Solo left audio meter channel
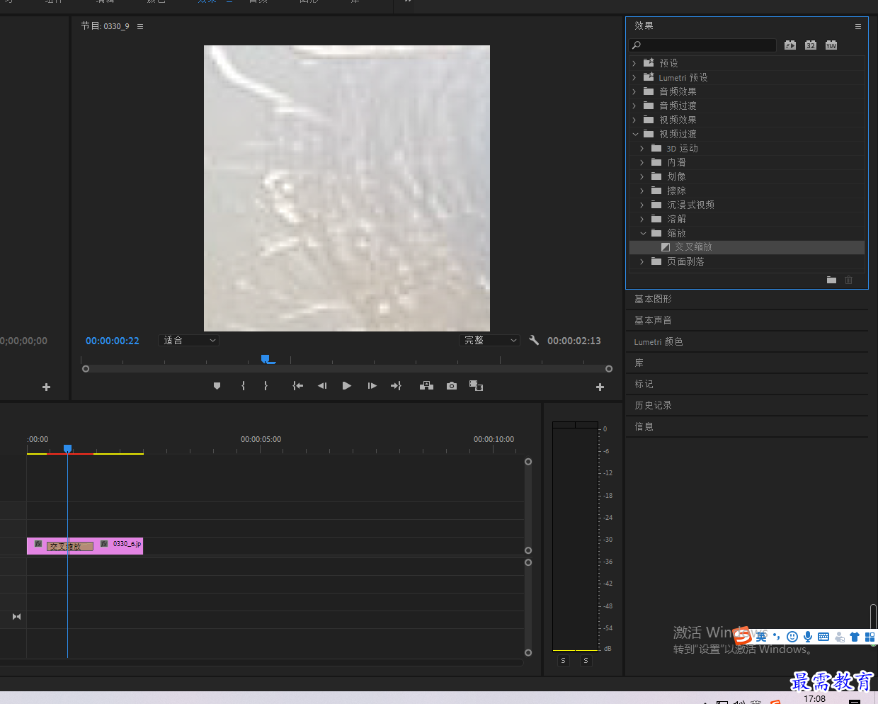Image resolution: width=878 pixels, height=704 pixels. [x=563, y=660]
